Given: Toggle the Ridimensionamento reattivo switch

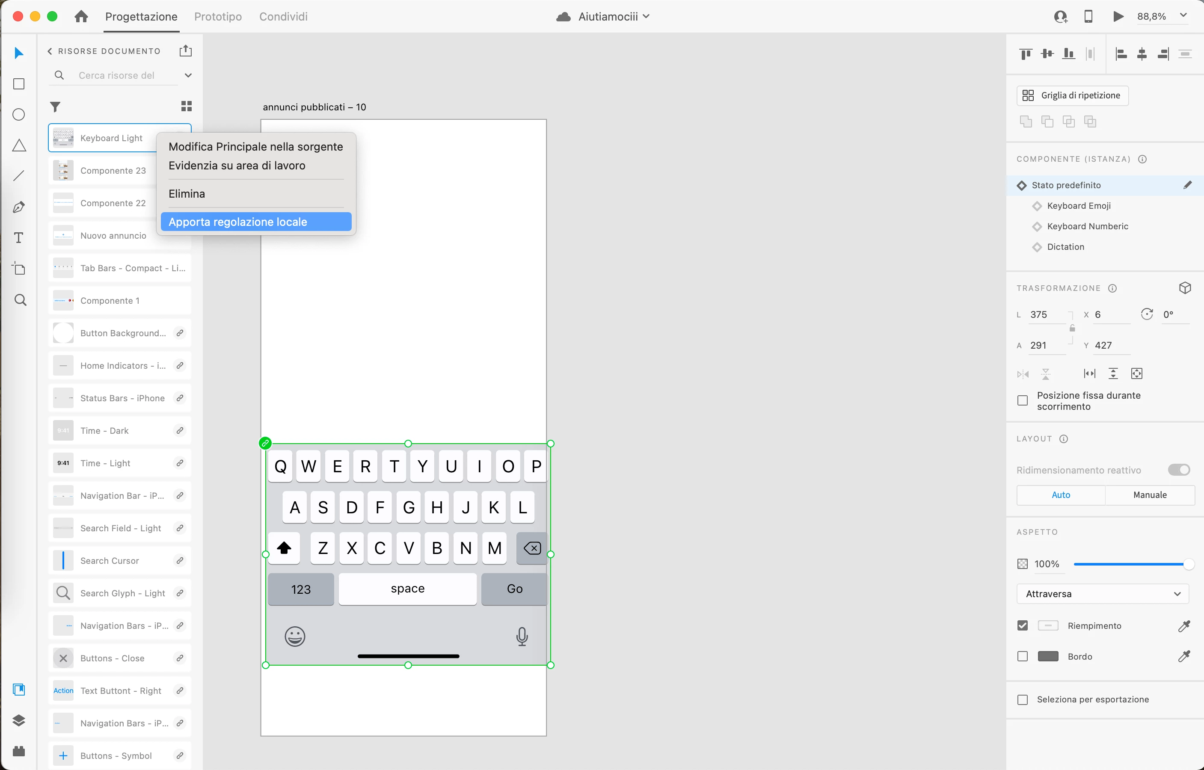Looking at the screenshot, I should coord(1178,470).
